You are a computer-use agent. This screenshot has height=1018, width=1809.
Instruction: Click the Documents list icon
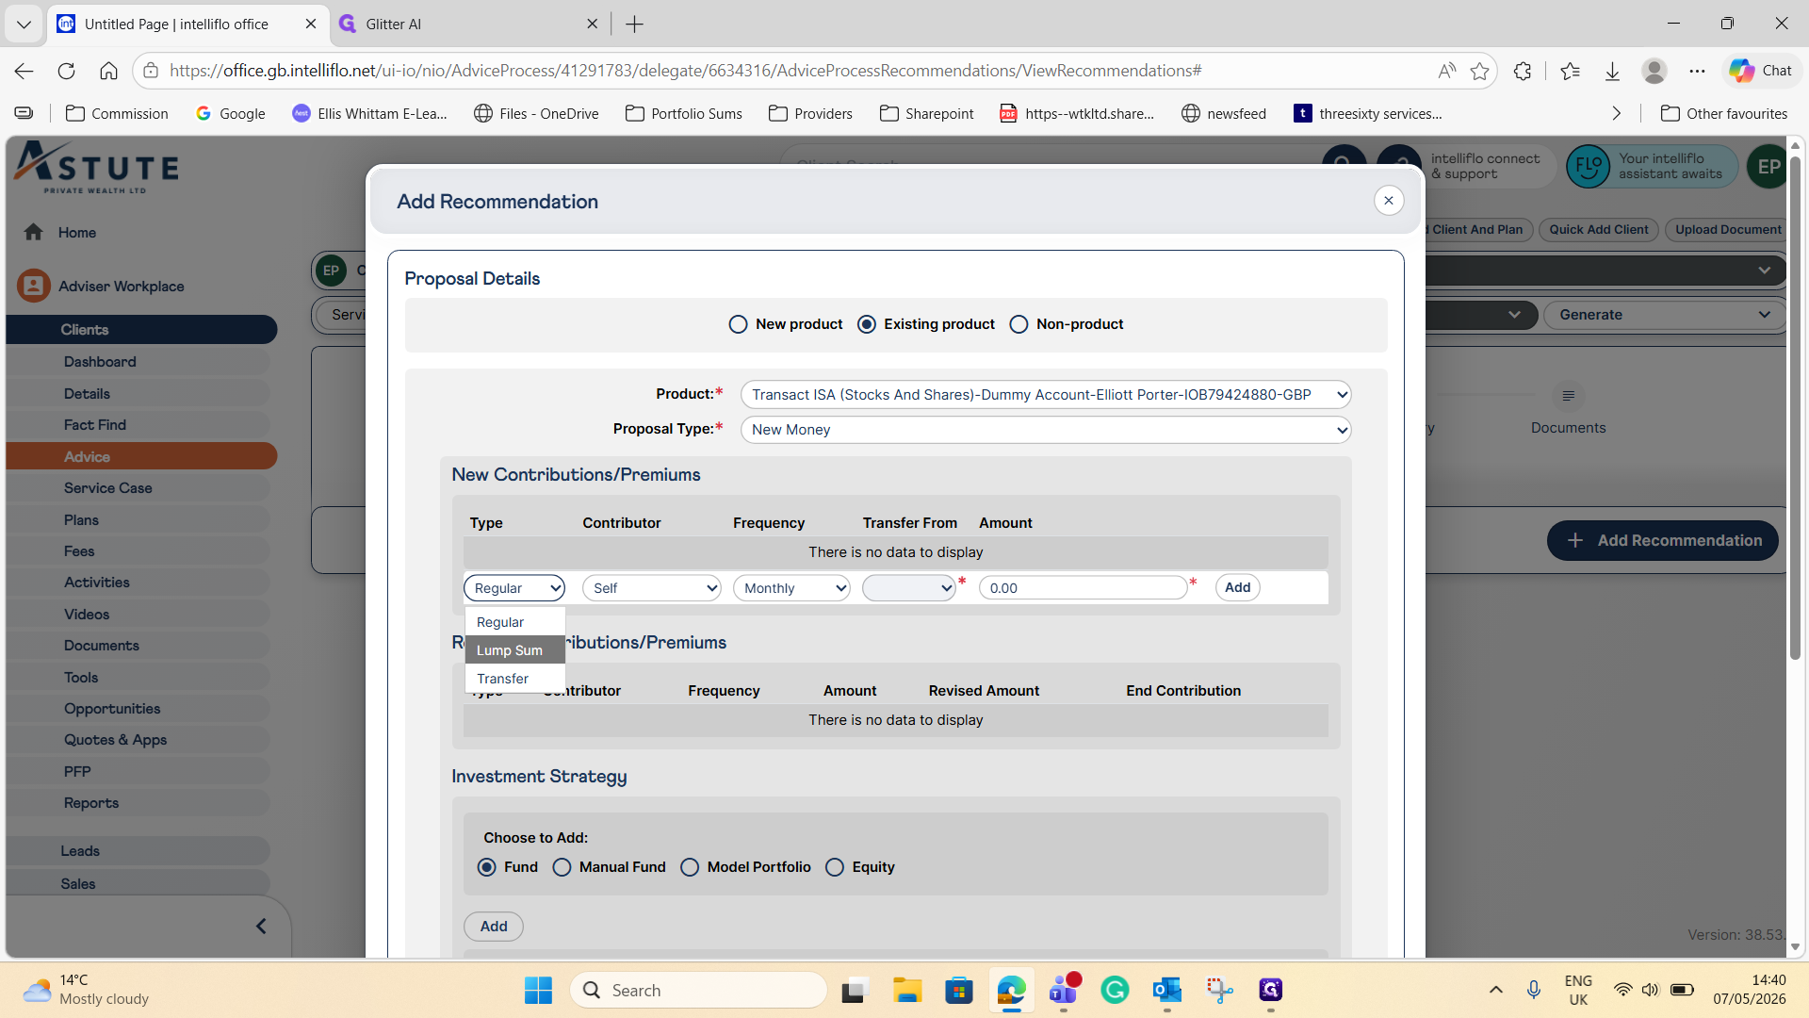click(x=1568, y=396)
